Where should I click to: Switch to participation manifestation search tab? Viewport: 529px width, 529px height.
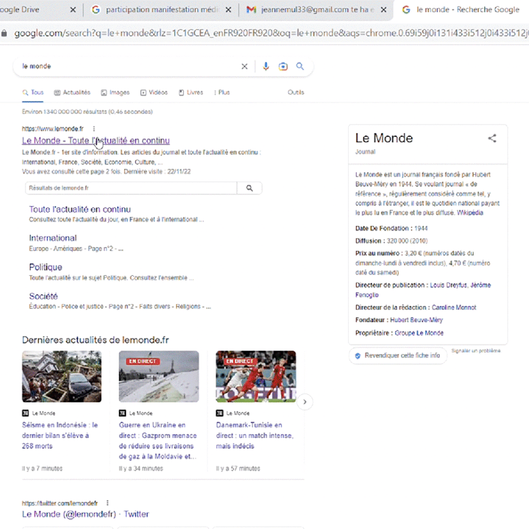coord(161,10)
